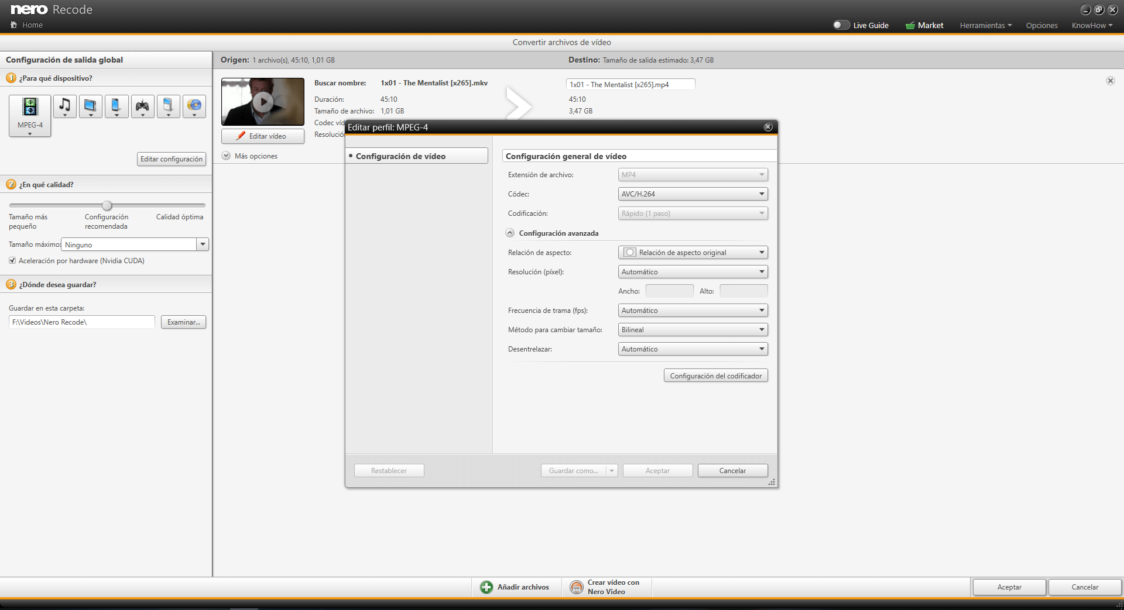This screenshot has height=610, width=1124.
Task: Open the Market shopping basket
Action: pyautogui.click(x=910, y=25)
